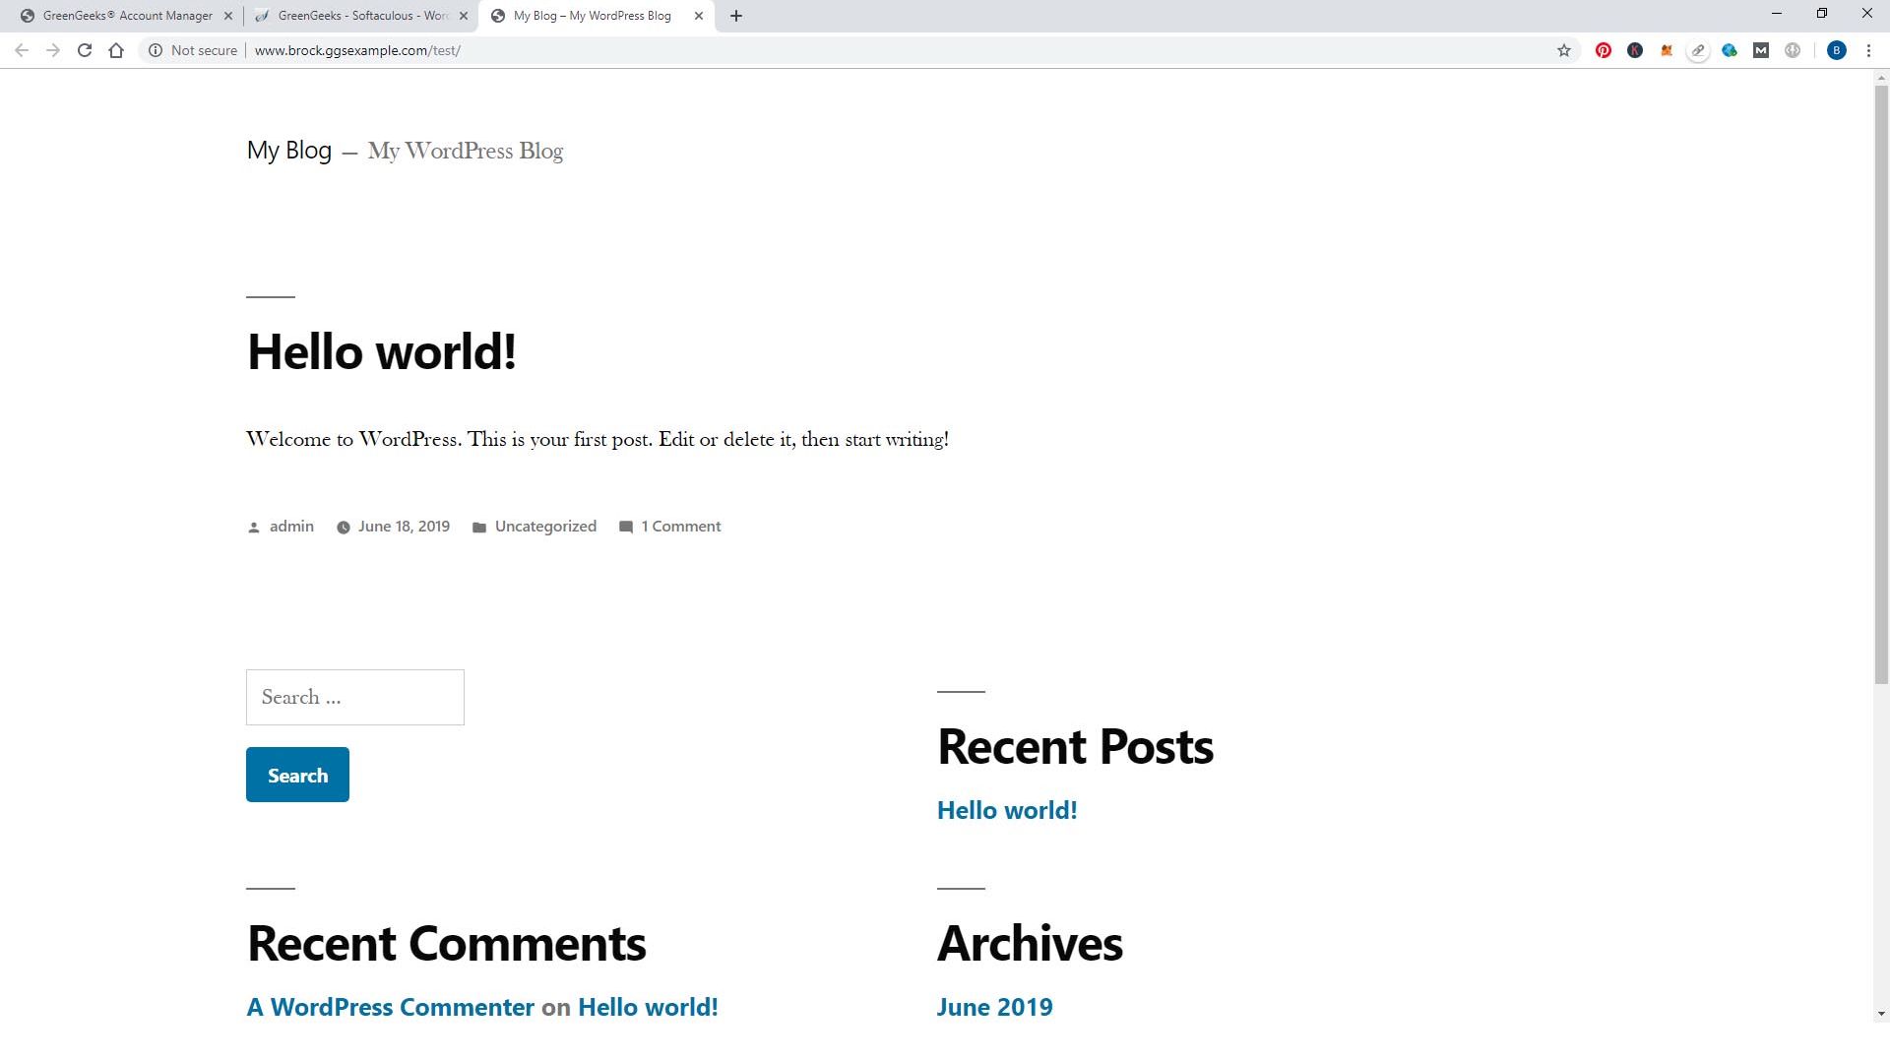1890x1062 pixels.
Task: Bookmark this page with the star icon
Action: [1564, 50]
